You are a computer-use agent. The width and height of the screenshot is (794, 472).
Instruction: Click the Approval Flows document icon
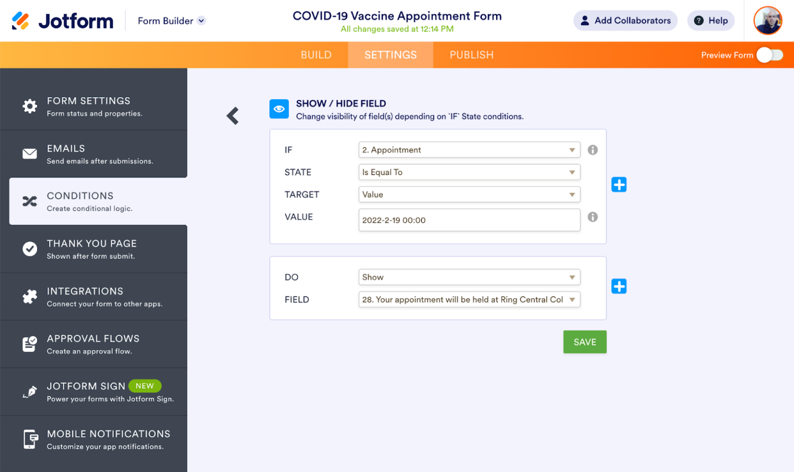click(29, 343)
